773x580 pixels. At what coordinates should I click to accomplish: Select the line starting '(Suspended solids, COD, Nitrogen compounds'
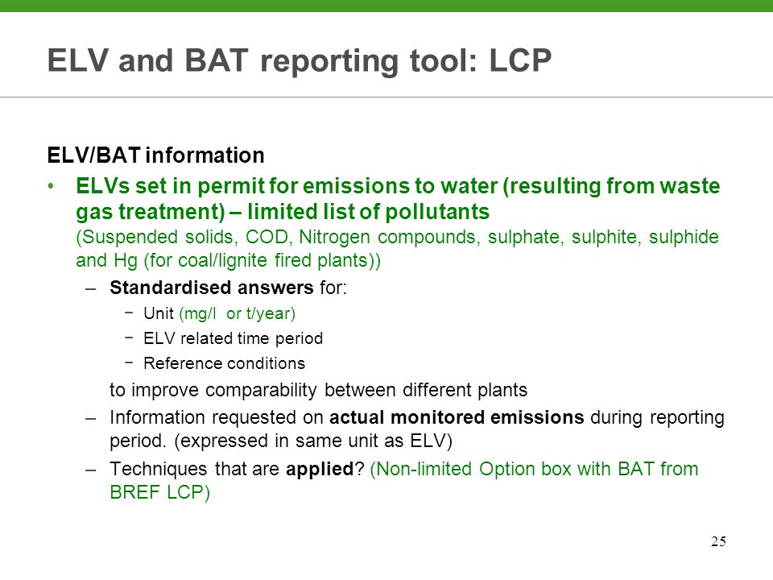pos(397,237)
